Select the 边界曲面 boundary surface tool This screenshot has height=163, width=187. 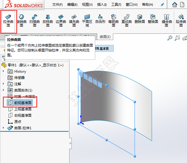(x=61, y=21)
